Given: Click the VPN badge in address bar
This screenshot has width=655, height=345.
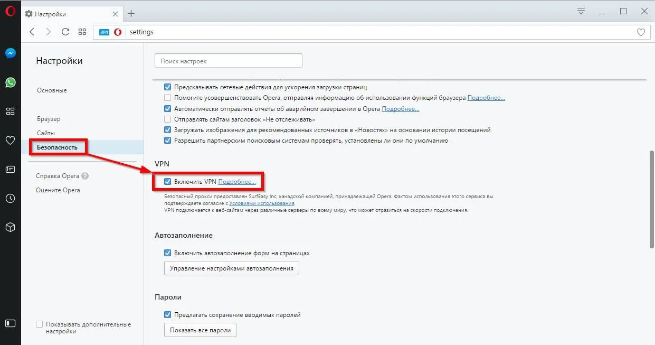Looking at the screenshot, I should coord(104,32).
